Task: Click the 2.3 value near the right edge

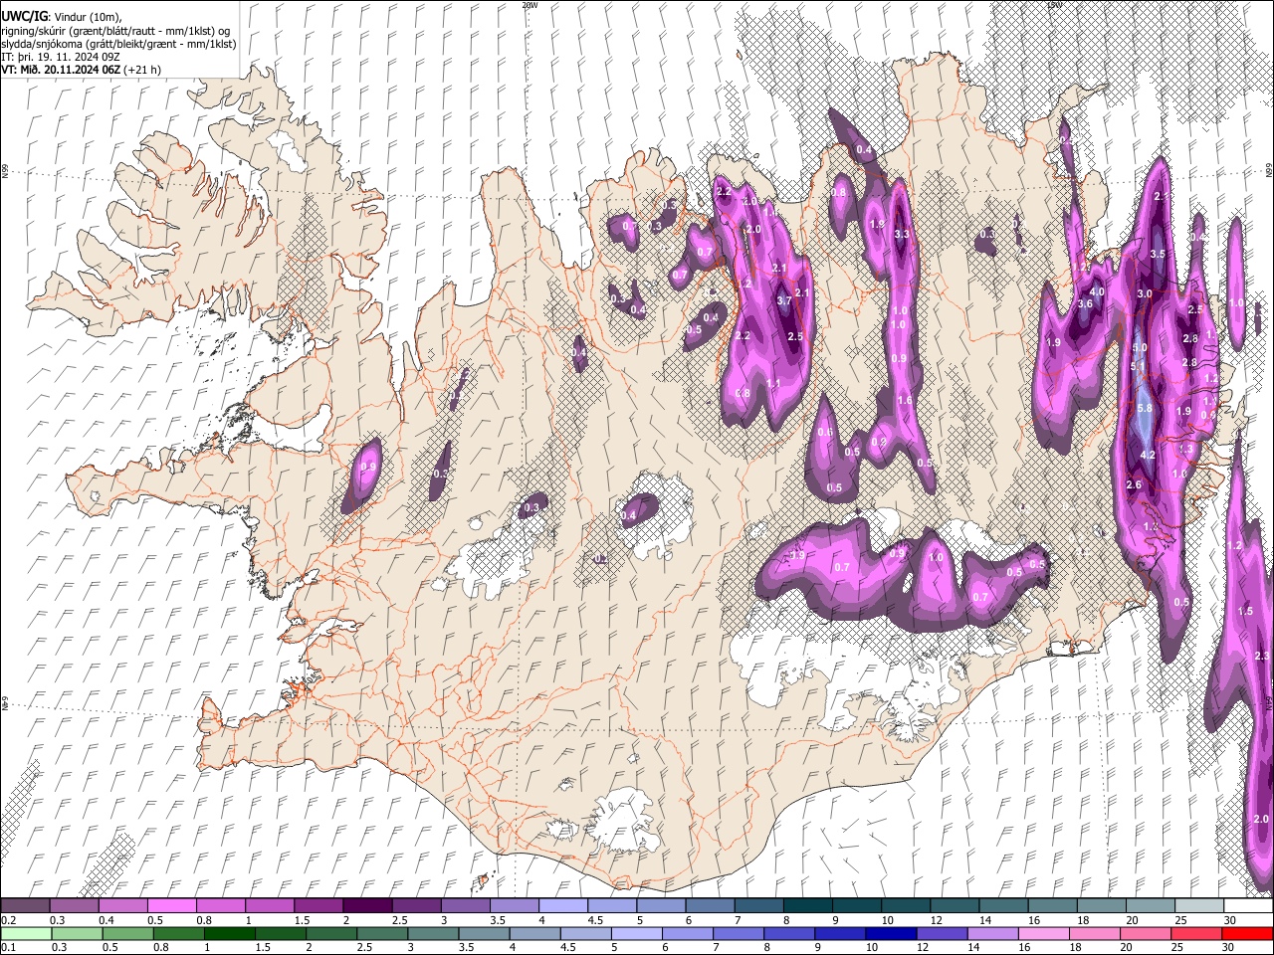Action: pyautogui.click(x=1262, y=656)
